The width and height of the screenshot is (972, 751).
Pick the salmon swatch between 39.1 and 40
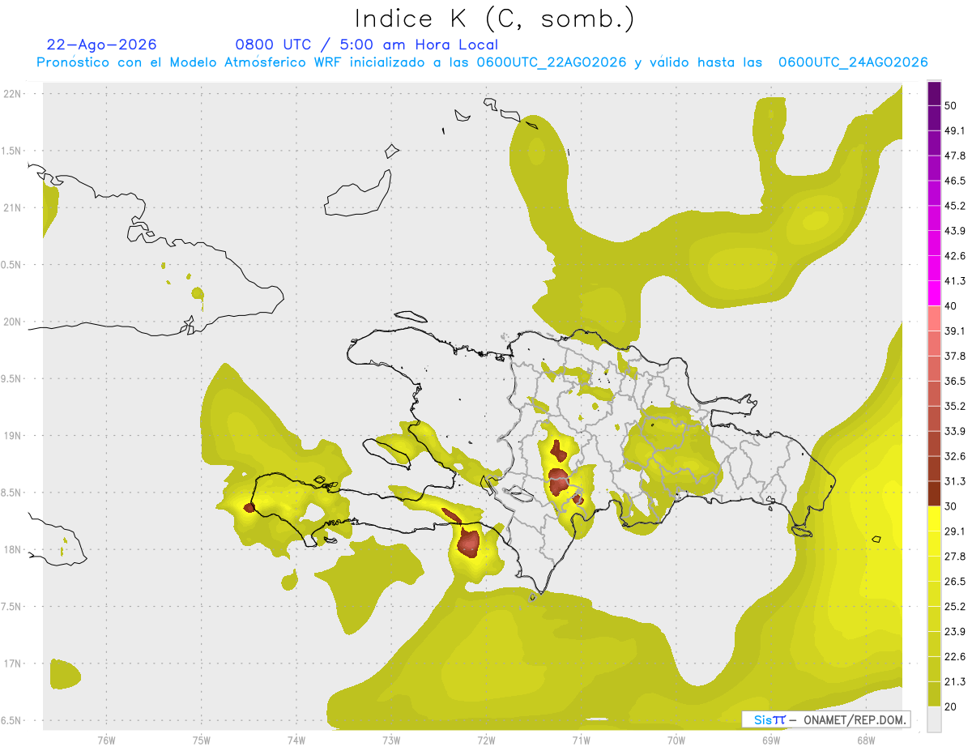[x=934, y=318]
